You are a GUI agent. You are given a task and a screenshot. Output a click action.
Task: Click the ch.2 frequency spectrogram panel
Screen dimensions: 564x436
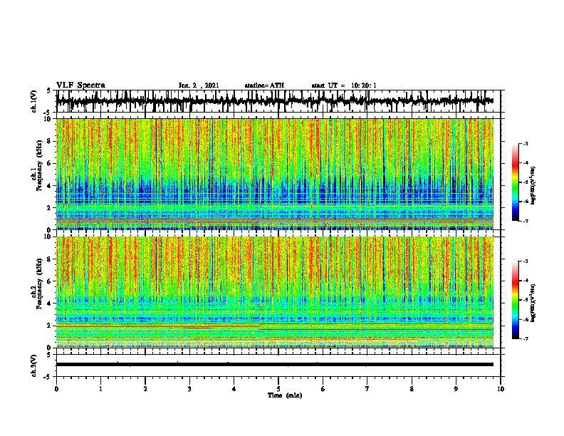pos(275,292)
